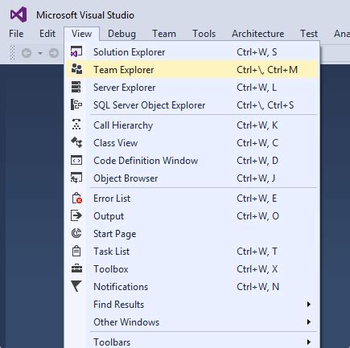Image resolution: width=350 pixels, height=348 pixels.
Task: Open the Debug menu
Action: tap(121, 34)
